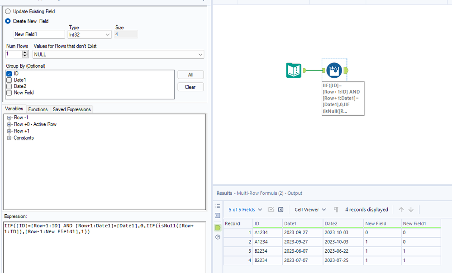The width and height of the screenshot is (452, 273).
Task: Click the X box icon in results toolbar
Action: pos(281,210)
